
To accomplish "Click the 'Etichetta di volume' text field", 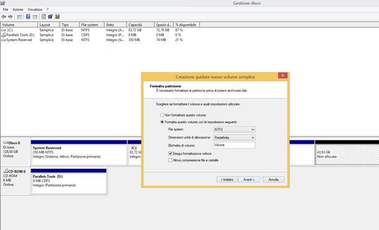I will click(234, 145).
